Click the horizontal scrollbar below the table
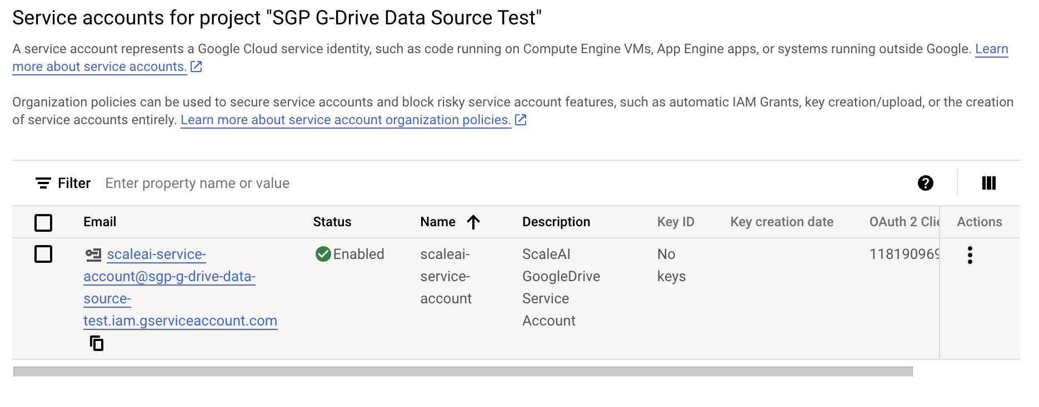This screenshot has height=407, width=1039. pos(462,372)
